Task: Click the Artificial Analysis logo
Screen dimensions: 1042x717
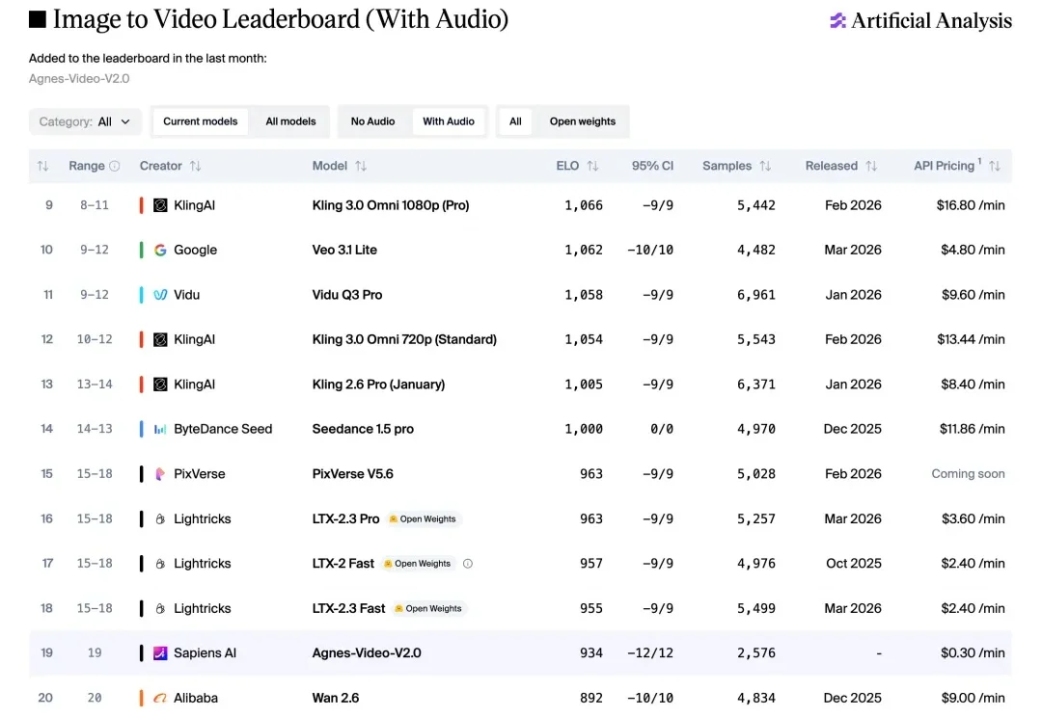Action: 920,20
